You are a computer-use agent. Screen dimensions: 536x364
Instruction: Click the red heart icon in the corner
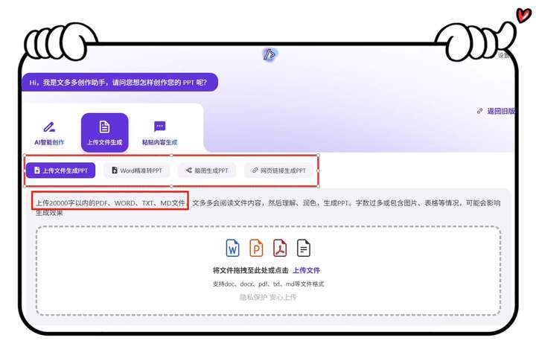(x=523, y=15)
